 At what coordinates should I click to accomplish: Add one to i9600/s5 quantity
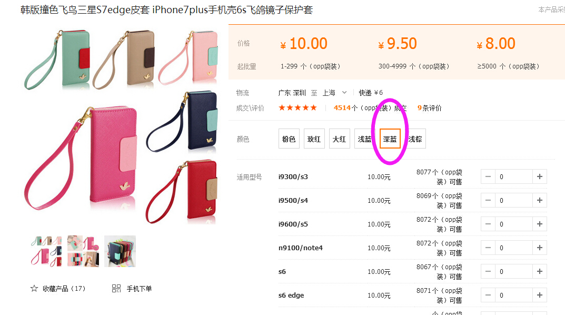click(x=539, y=224)
